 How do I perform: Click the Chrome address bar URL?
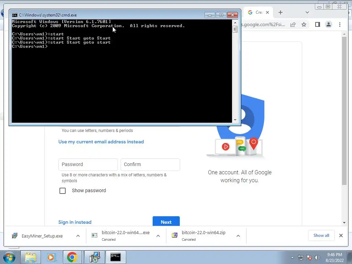(263, 24)
